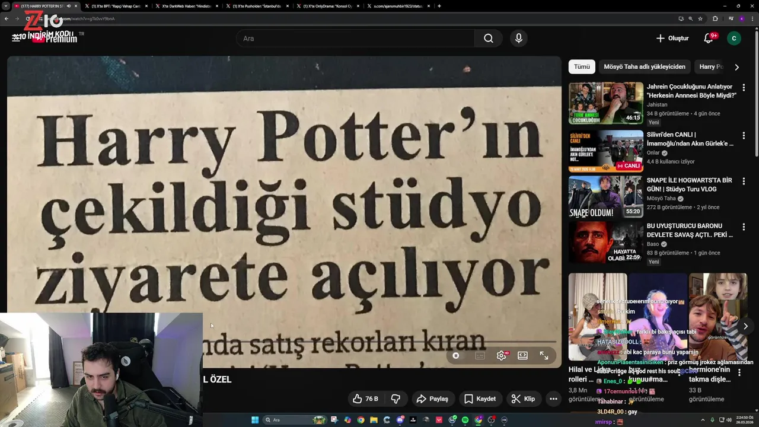
Task: Open the Windows Start menu
Action: [x=255, y=420]
